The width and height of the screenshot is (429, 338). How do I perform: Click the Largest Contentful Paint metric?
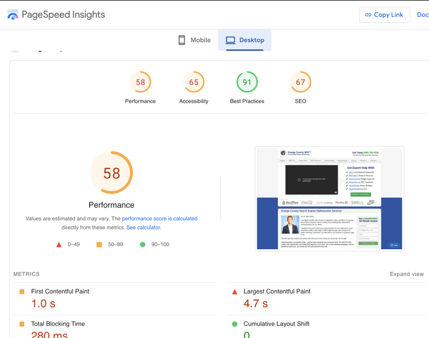pos(277,291)
